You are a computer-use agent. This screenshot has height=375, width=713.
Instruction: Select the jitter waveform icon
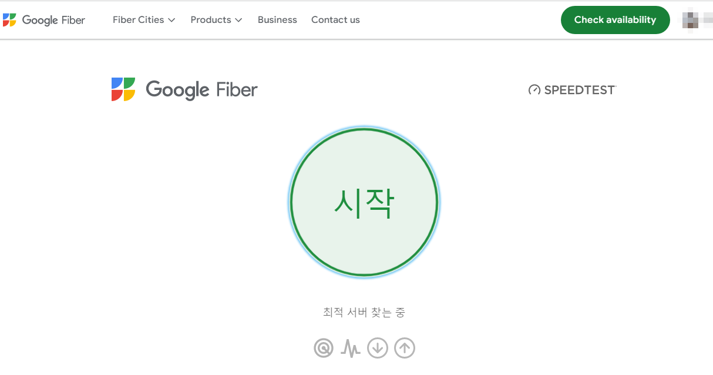[351, 347]
